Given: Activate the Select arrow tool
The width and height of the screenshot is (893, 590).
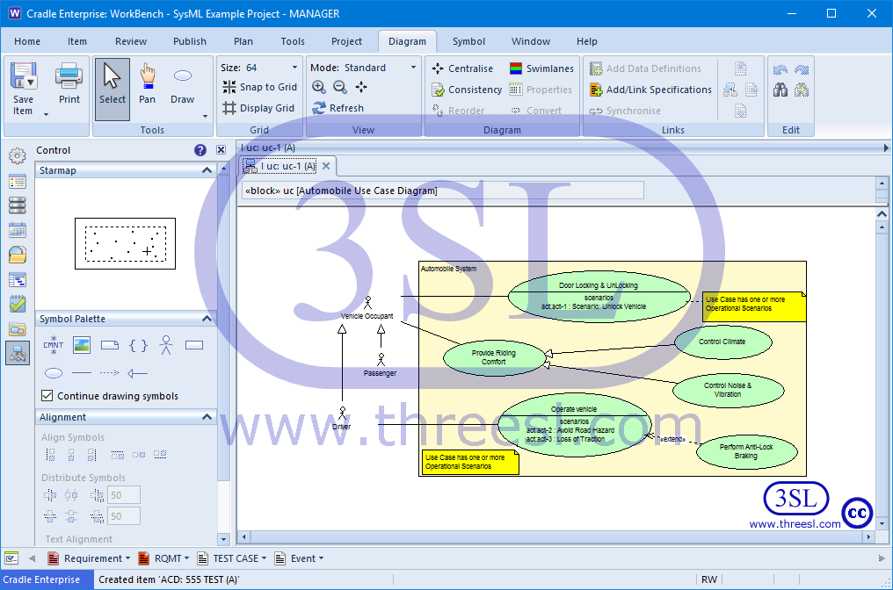Looking at the screenshot, I should click(113, 89).
